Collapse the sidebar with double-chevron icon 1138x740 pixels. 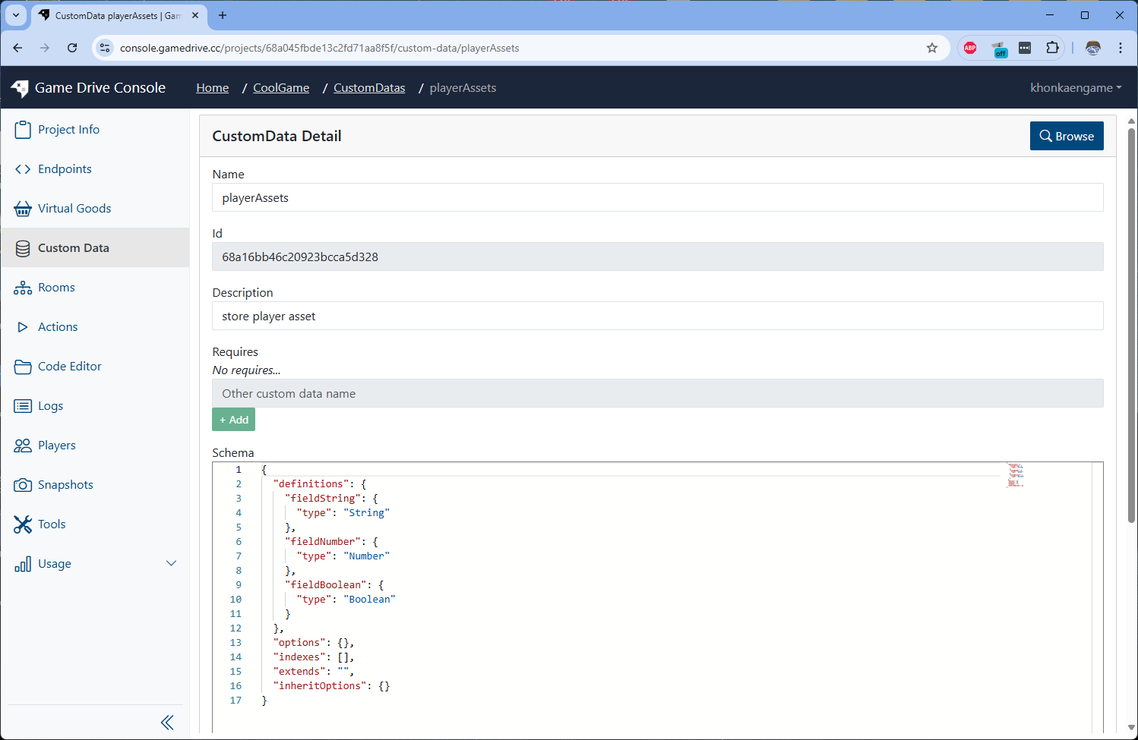167,723
